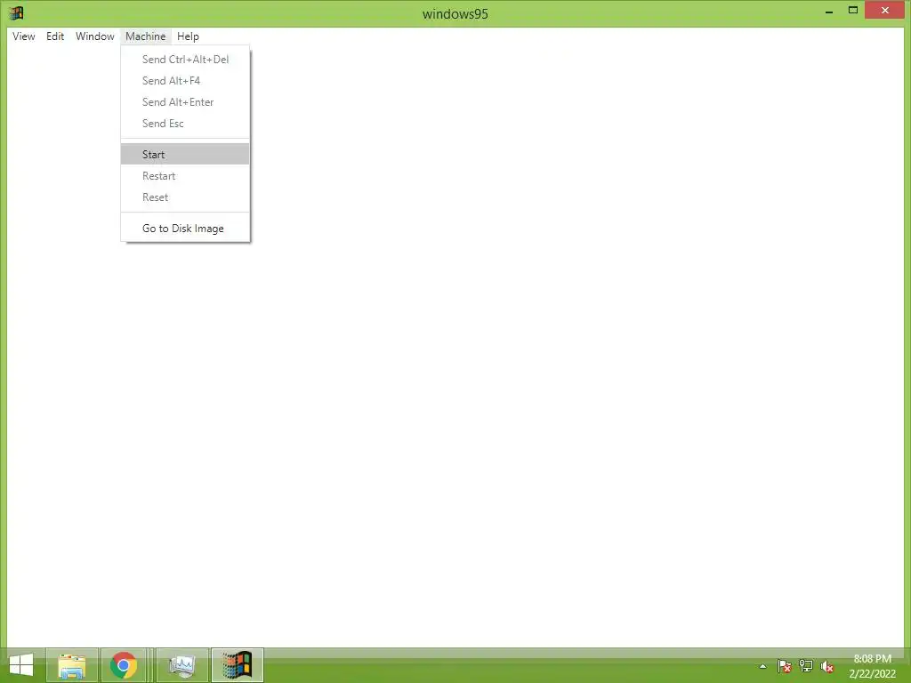
Task: Open the View menu
Action: [x=24, y=36]
